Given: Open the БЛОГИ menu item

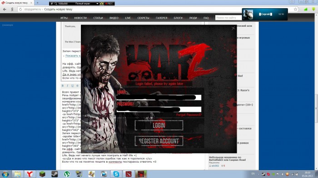Looking at the screenshot, I should pyautogui.click(x=179, y=18).
